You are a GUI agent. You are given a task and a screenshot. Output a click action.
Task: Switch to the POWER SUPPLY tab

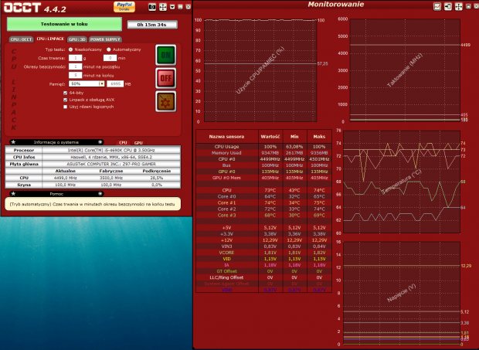[105, 38]
